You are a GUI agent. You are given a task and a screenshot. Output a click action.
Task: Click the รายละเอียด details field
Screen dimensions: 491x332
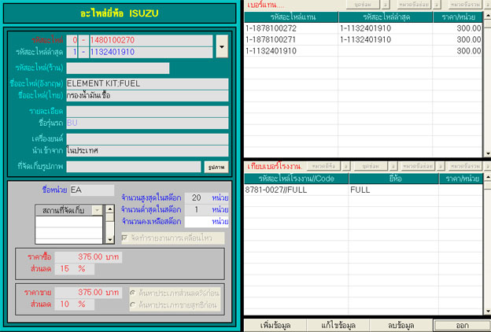[x=147, y=112]
